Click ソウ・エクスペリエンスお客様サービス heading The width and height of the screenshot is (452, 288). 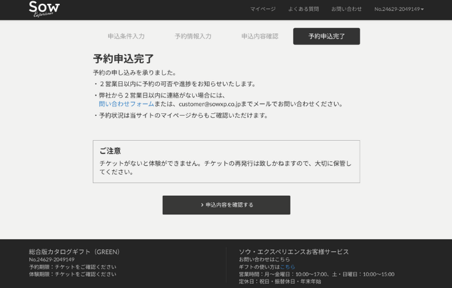click(294, 252)
